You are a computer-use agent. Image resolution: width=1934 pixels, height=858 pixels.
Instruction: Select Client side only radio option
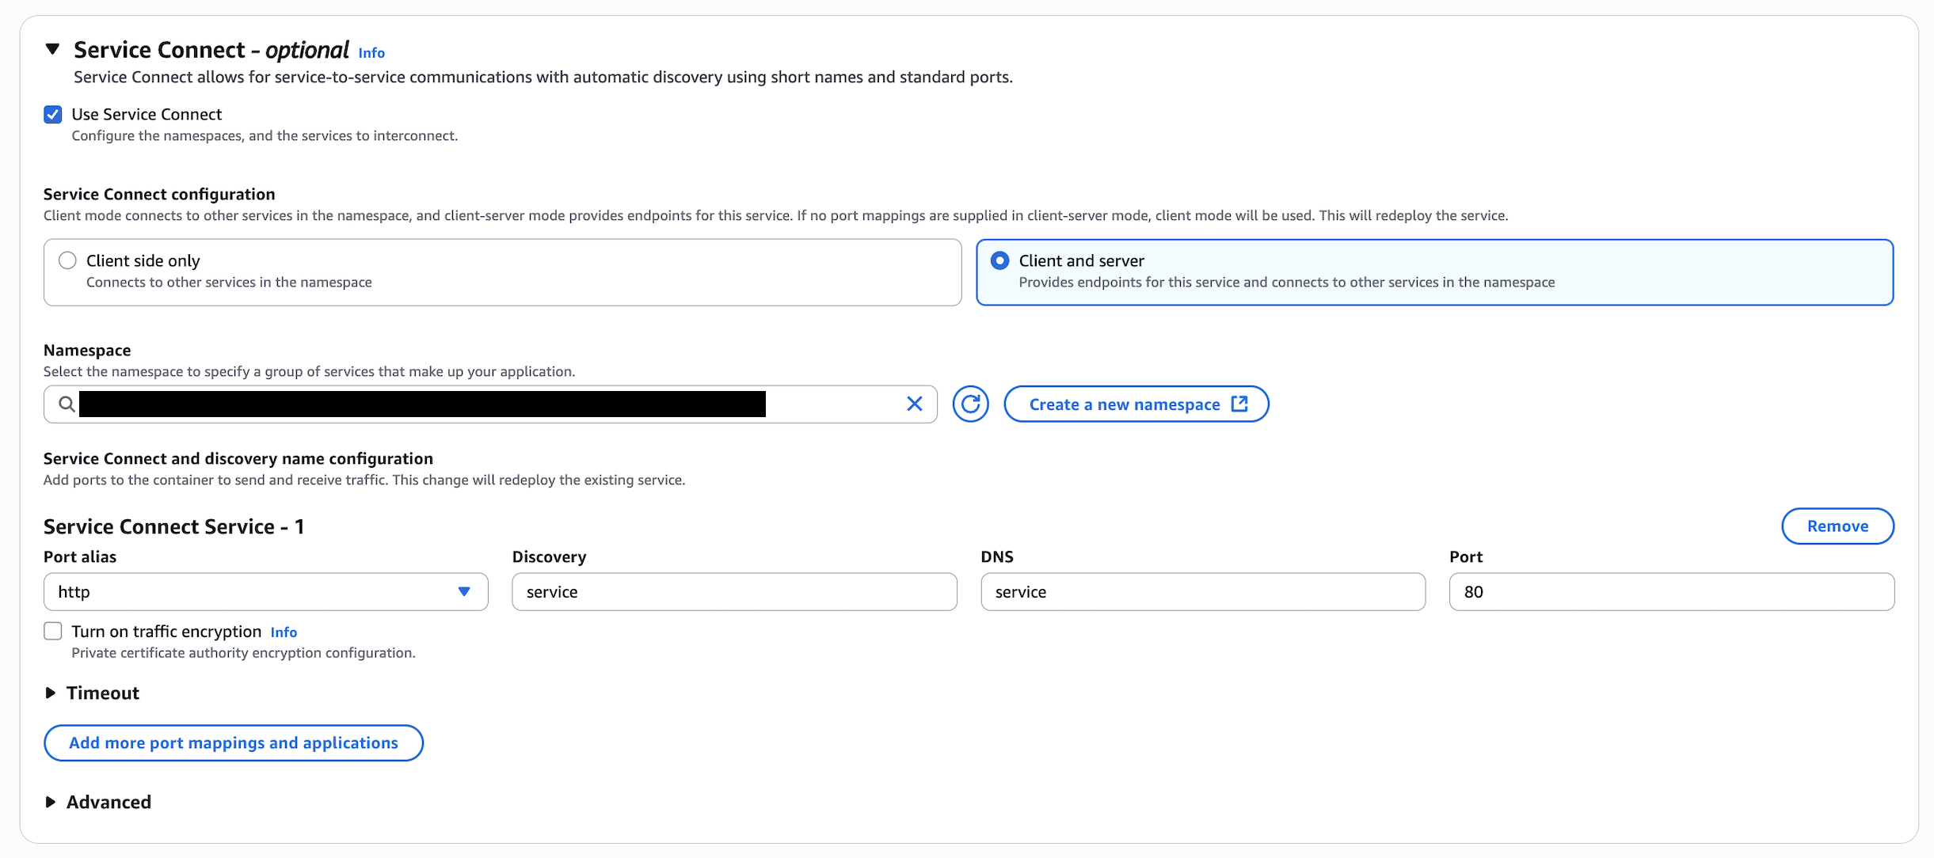67,260
